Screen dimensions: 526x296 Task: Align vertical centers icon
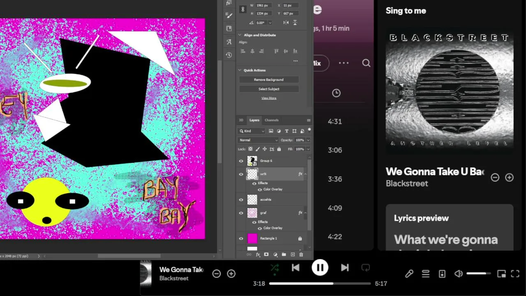(x=286, y=51)
